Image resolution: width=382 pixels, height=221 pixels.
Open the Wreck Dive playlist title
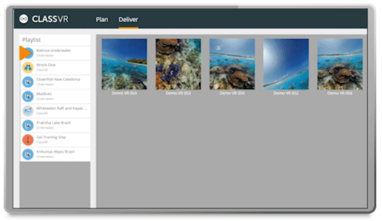point(46,65)
